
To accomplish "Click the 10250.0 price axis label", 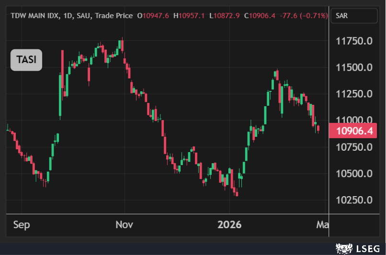I will pyautogui.click(x=353, y=200).
